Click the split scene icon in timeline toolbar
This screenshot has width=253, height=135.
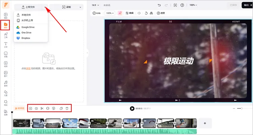coord(36,108)
